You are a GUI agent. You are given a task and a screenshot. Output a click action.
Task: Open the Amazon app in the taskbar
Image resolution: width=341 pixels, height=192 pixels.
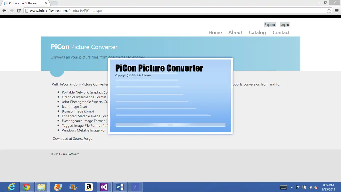tap(89, 187)
